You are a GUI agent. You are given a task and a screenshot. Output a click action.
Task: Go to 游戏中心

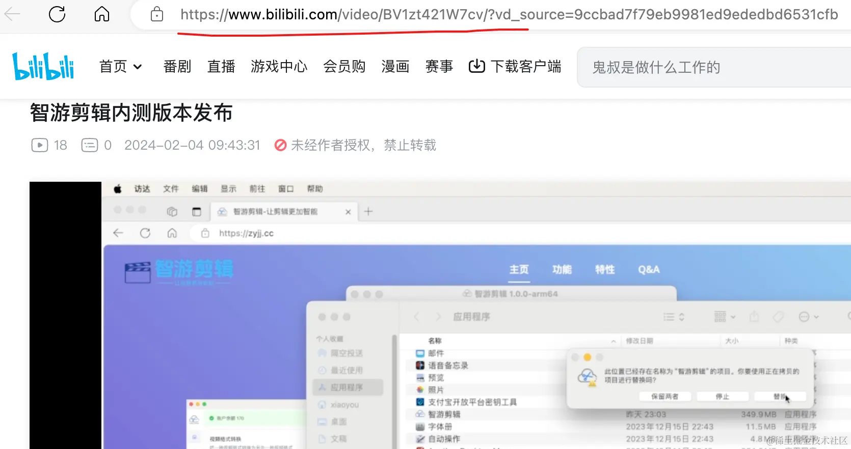point(279,66)
